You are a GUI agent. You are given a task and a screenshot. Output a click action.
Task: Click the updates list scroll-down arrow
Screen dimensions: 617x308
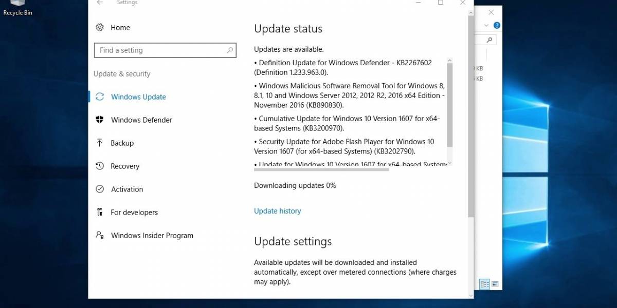tap(450, 163)
